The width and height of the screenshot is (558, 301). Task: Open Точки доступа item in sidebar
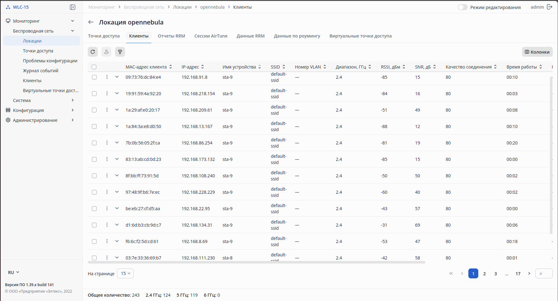[38, 51]
